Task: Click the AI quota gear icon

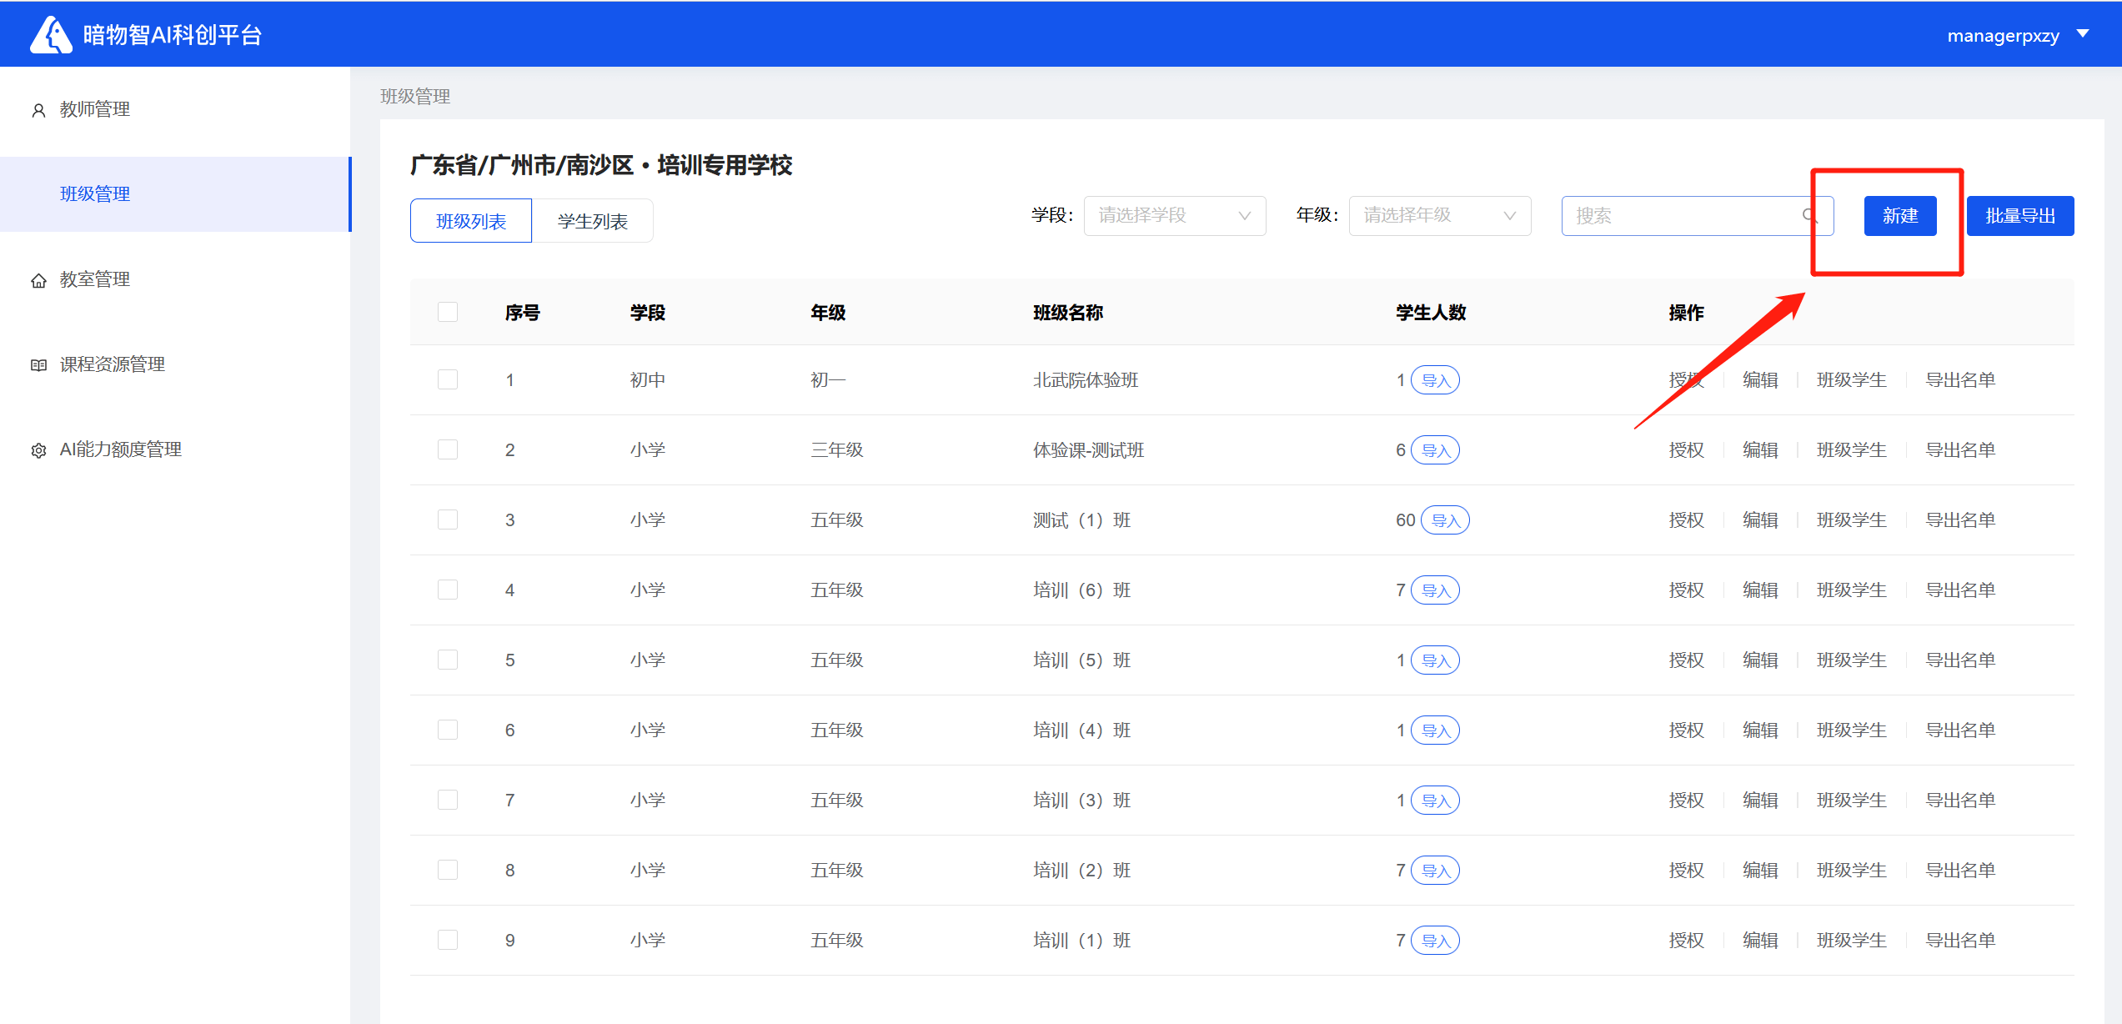Action: (x=38, y=450)
